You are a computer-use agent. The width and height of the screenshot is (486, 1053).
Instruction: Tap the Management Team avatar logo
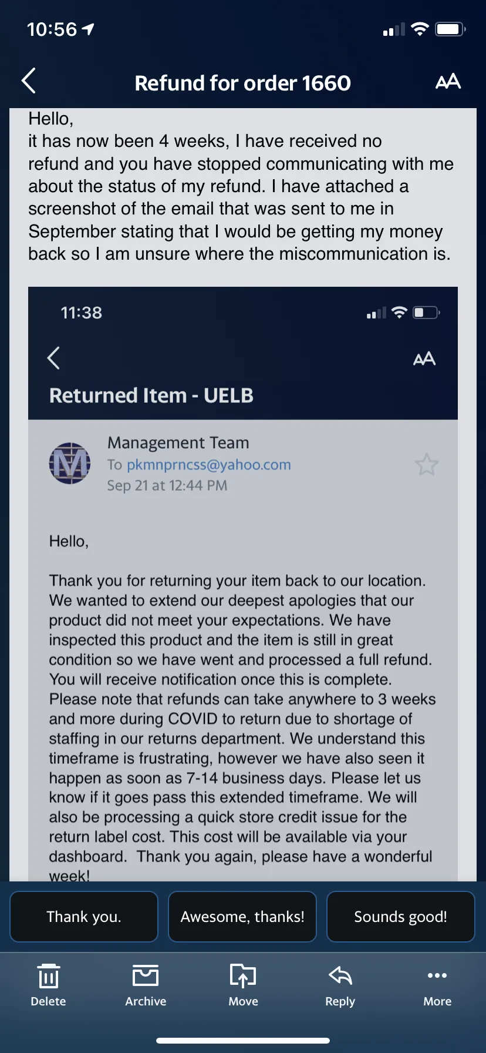pyautogui.click(x=70, y=463)
